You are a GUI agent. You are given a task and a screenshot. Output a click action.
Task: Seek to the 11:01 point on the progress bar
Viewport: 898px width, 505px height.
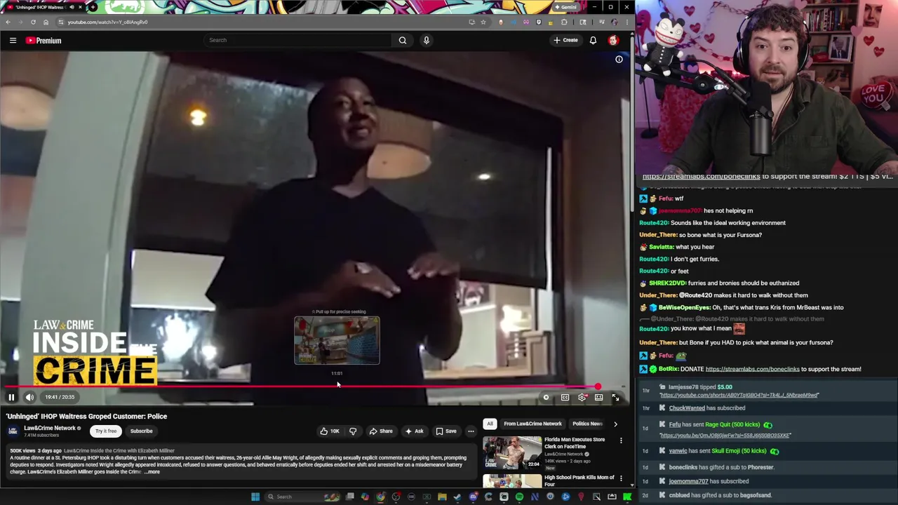coord(337,386)
